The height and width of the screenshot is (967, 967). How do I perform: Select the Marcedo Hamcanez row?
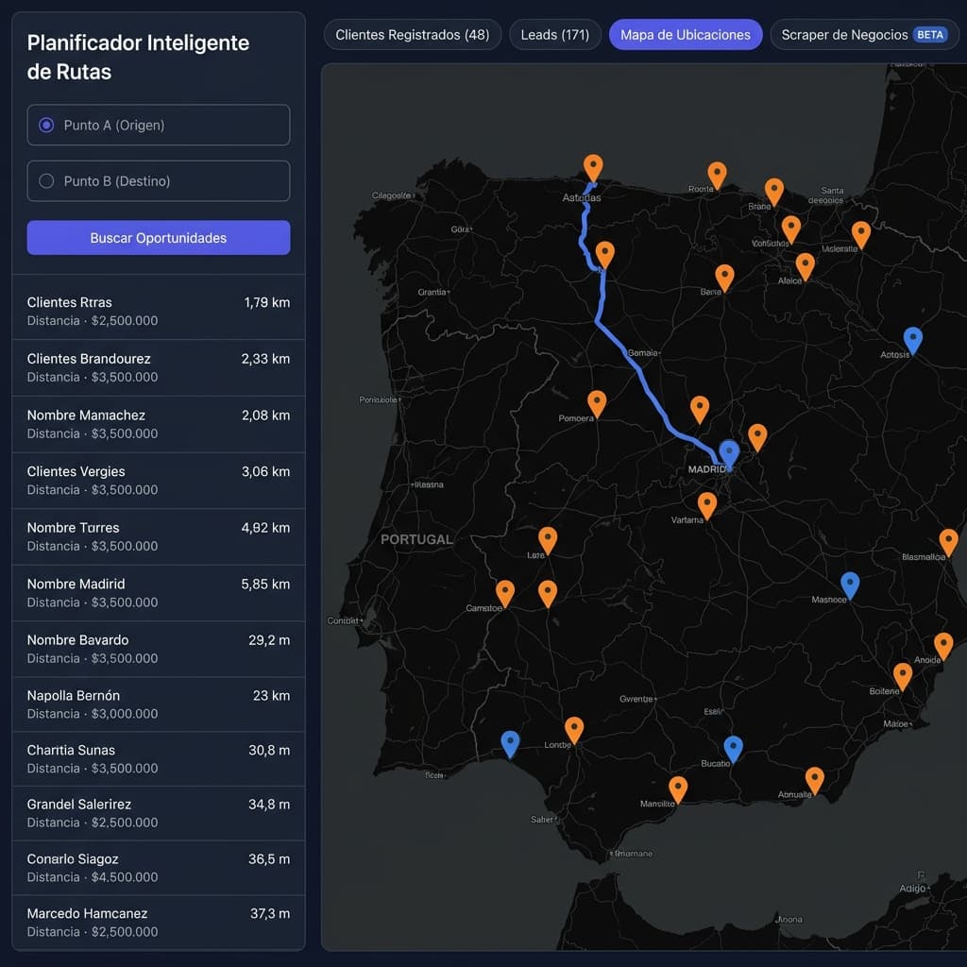pyautogui.click(x=159, y=922)
